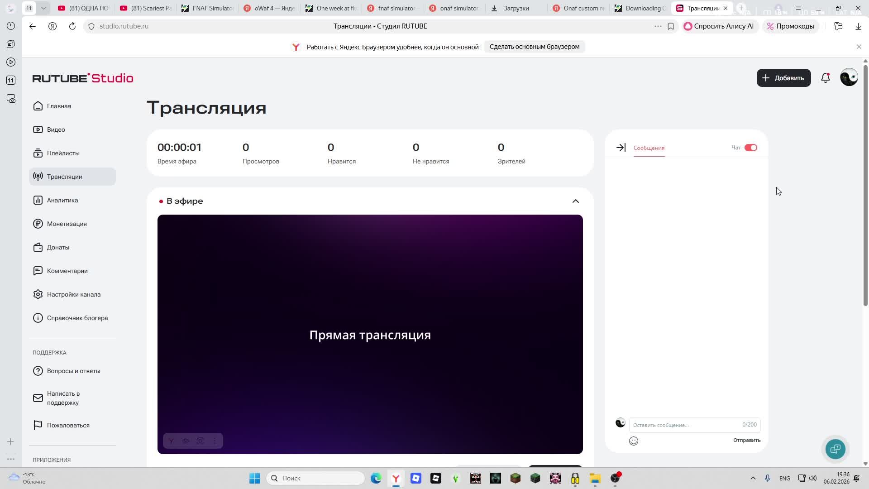
Task: Open Настройки канала menu item
Action: click(x=73, y=294)
